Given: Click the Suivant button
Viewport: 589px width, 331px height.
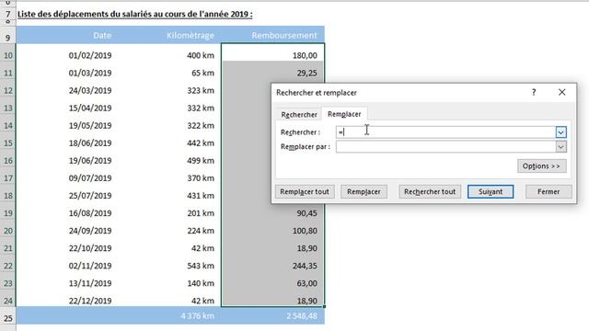Looking at the screenshot, I should (x=491, y=191).
